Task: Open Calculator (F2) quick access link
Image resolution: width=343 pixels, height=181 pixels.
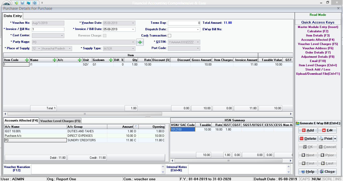Action: point(318,31)
